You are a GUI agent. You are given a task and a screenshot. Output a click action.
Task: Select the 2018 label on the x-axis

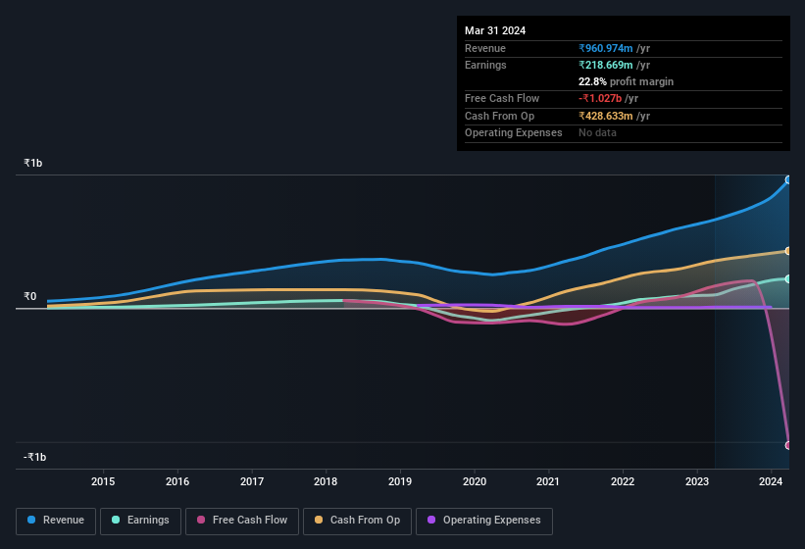(326, 481)
